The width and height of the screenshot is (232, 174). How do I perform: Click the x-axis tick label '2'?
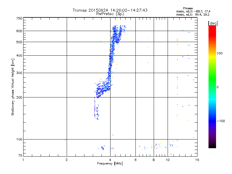pos(67,160)
